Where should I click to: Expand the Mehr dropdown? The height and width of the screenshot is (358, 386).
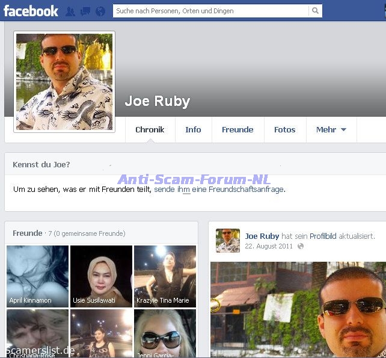point(331,129)
